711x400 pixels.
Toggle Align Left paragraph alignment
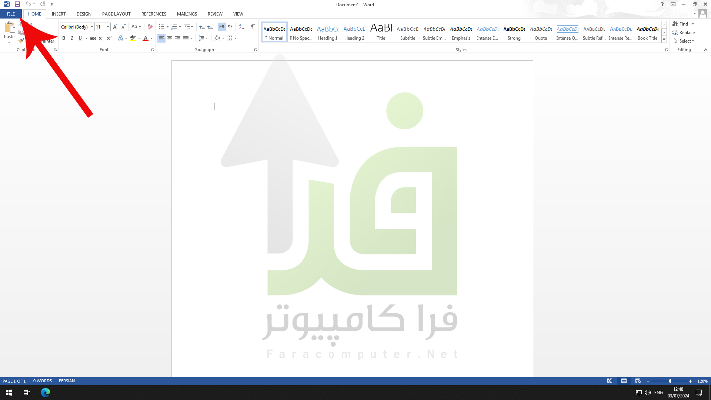point(161,38)
